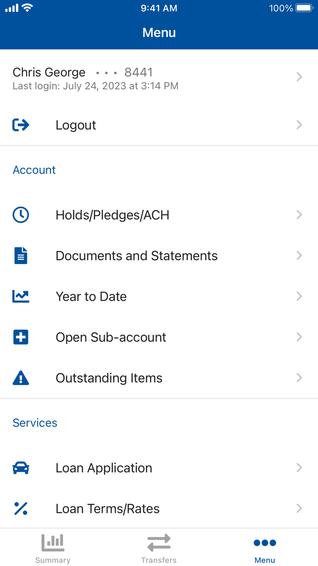Screen dimensions: 318x566
Task: Tap the Menu title in header
Action: [x=159, y=32]
